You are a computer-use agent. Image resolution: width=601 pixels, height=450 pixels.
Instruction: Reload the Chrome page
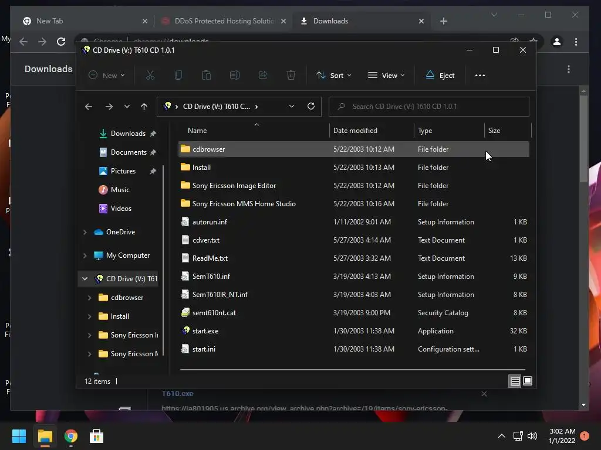pos(61,42)
